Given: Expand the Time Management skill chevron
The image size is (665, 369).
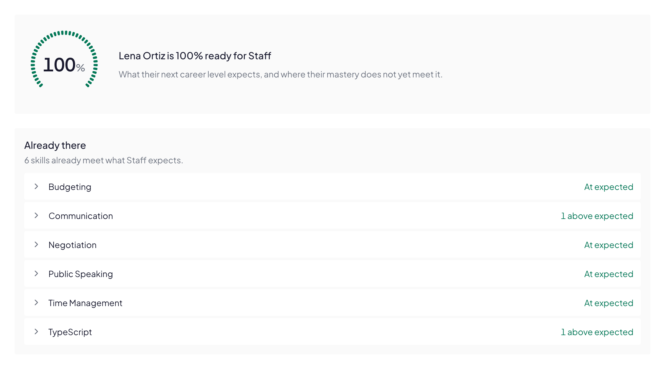Looking at the screenshot, I should point(36,303).
